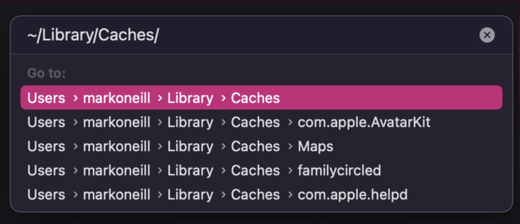Click markoneill in the highlighted pink row
This screenshot has width=520, height=224.
117,98
